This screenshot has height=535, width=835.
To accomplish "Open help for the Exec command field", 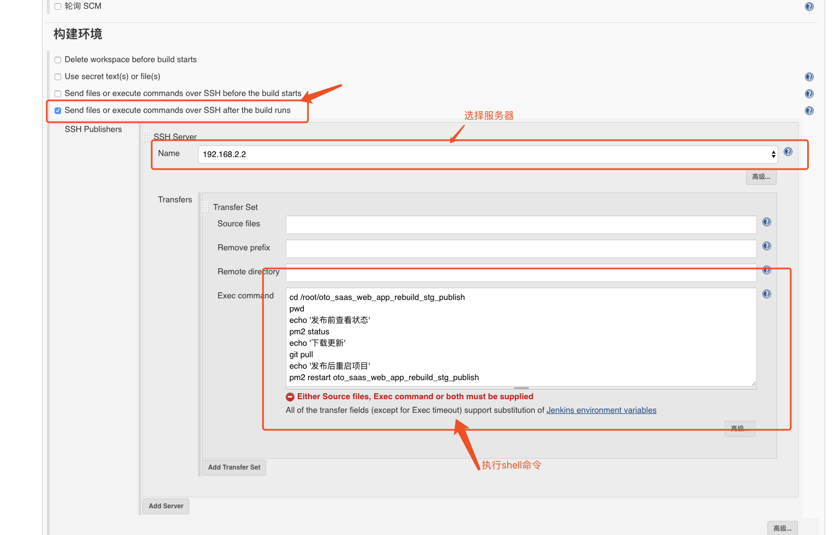I will click(x=766, y=294).
